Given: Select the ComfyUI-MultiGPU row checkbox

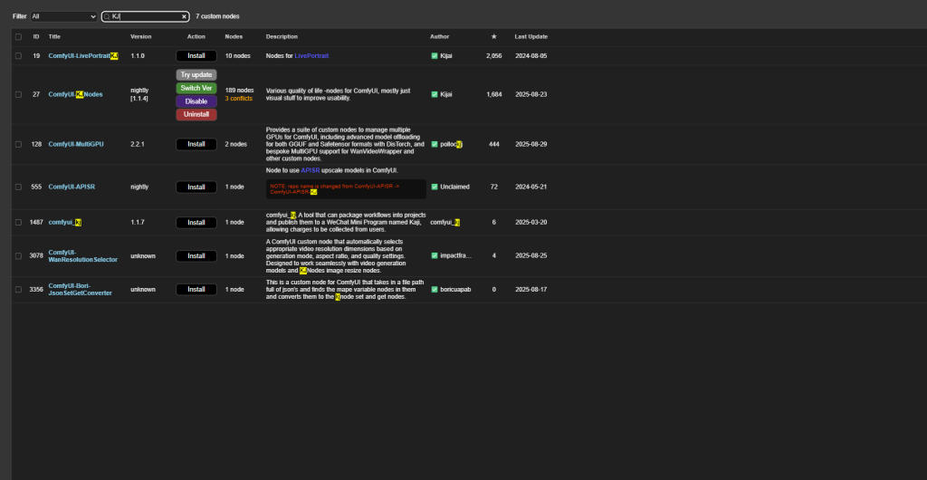Looking at the screenshot, I should [18, 144].
